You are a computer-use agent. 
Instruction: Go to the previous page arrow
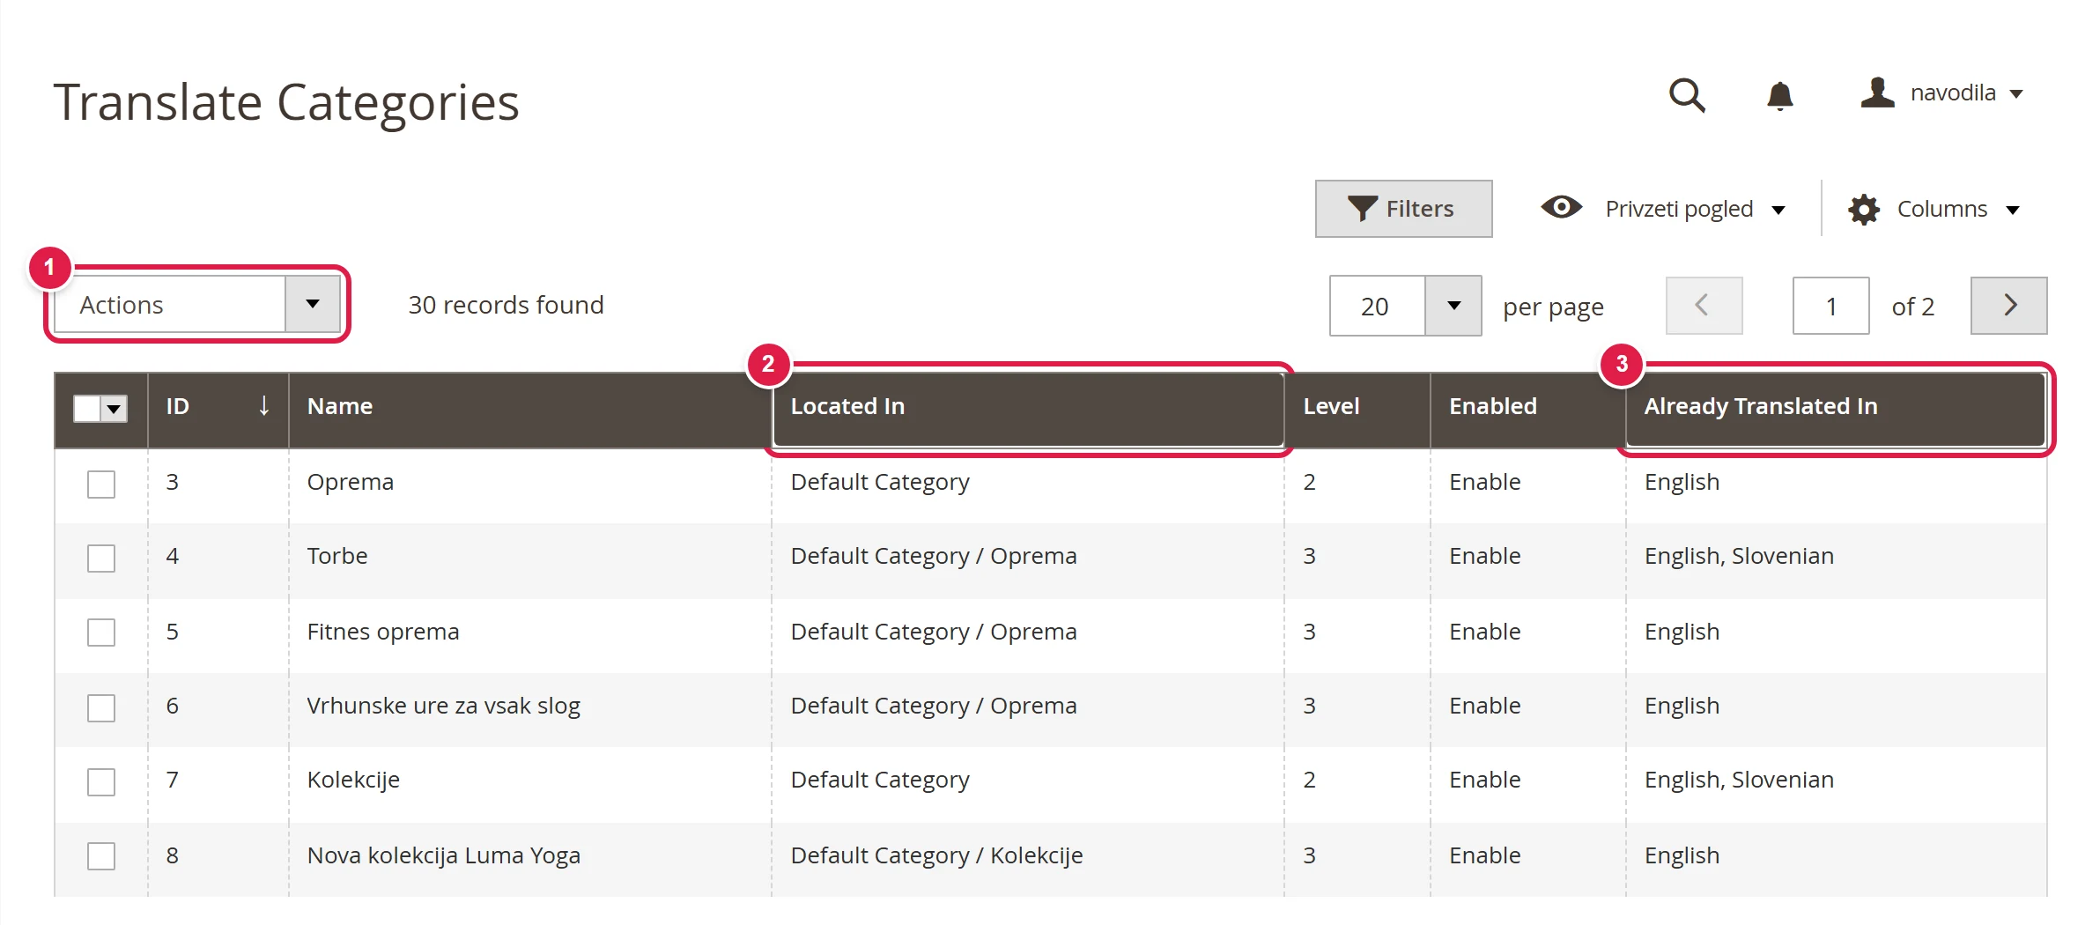pos(1704,306)
